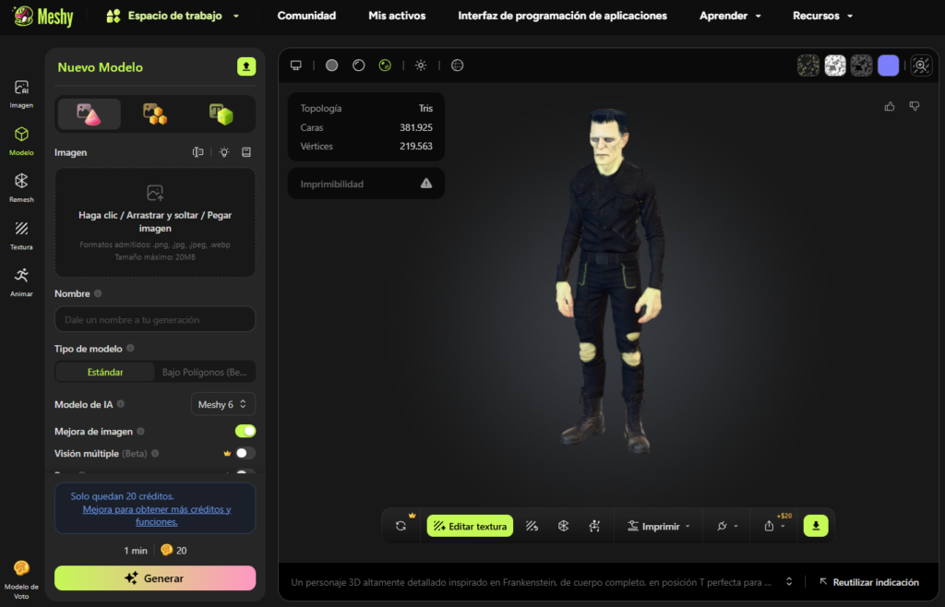Viewport: 945px width, 607px height.
Task: Select the Textura tool in the sidebar
Action: [20, 232]
